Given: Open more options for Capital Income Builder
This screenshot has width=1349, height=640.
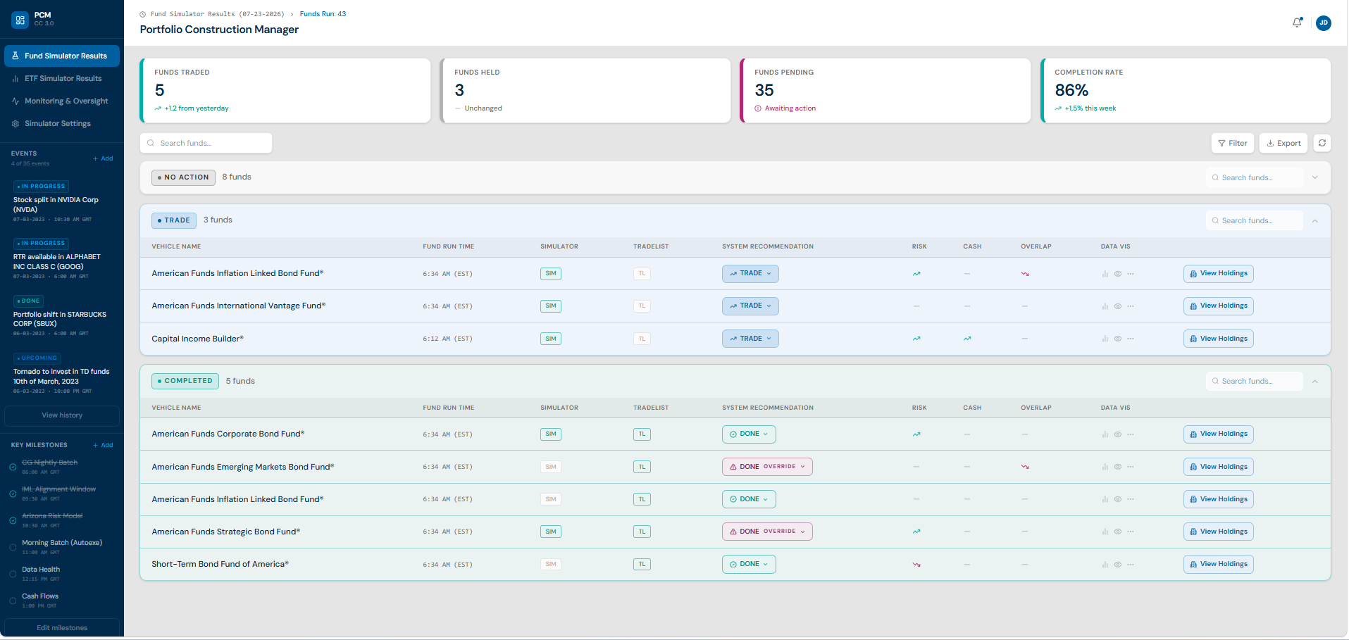Looking at the screenshot, I should (1131, 339).
